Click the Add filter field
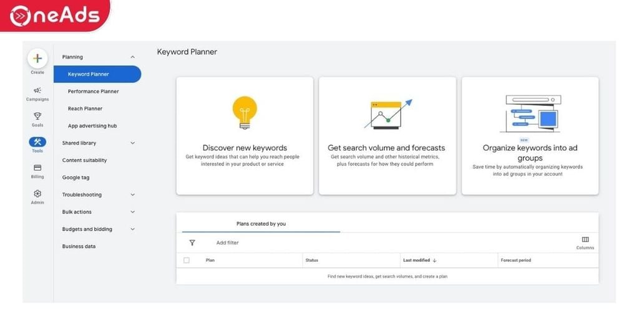Screen dimensions: 639x334 coord(227,243)
